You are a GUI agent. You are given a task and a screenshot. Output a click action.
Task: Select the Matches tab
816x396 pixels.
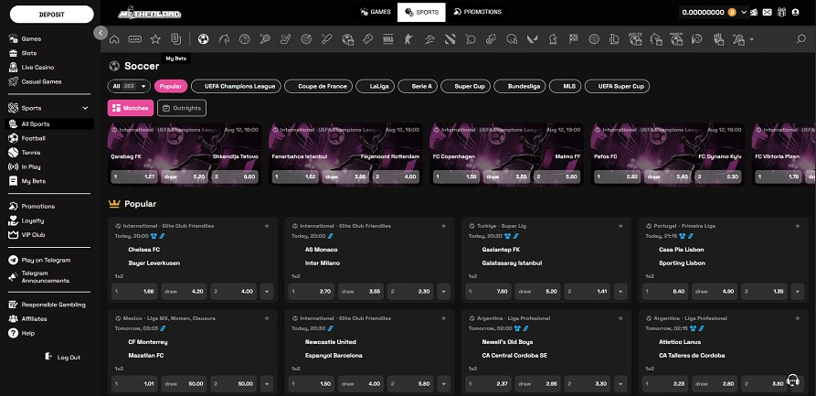coord(131,109)
